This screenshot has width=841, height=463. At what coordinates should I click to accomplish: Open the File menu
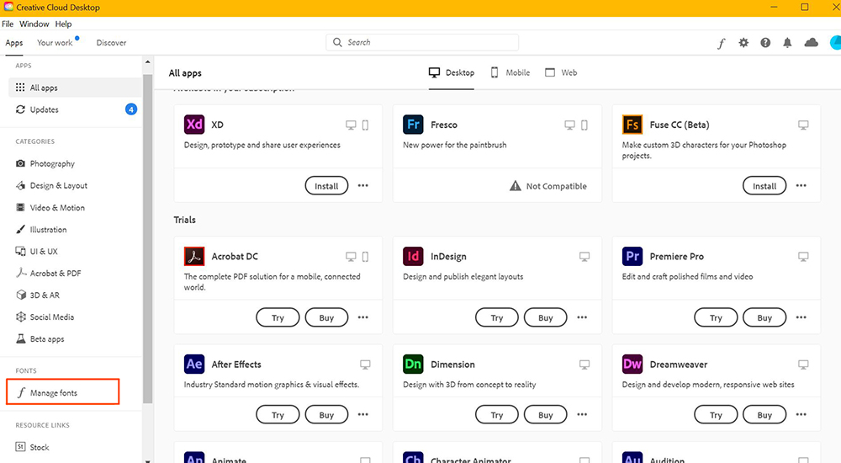8,24
